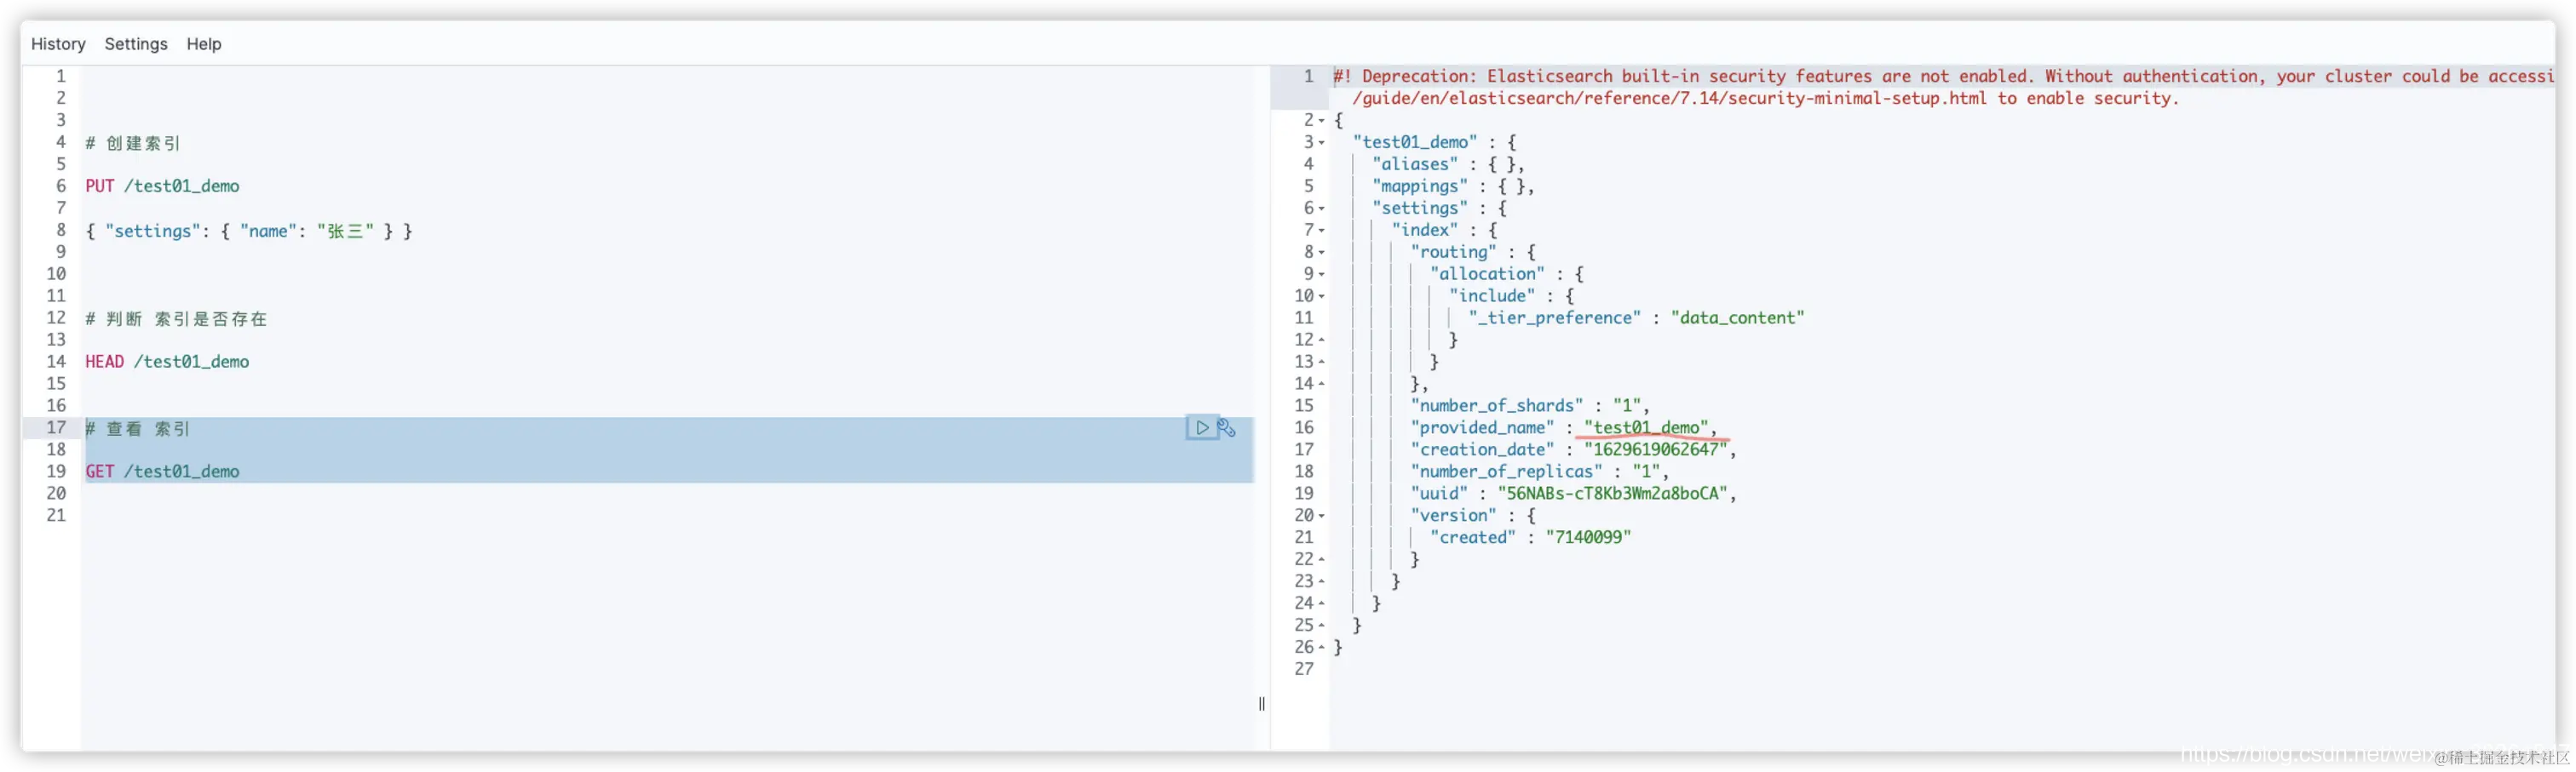2576x772 pixels.
Task: Click the "aliases" : { } line
Action: click(x=1448, y=163)
